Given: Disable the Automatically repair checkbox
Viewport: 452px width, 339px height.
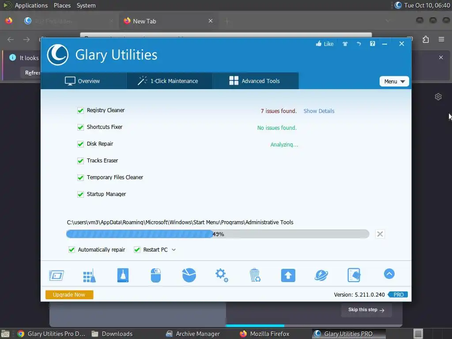Looking at the screenshot, I should point(72,250).
